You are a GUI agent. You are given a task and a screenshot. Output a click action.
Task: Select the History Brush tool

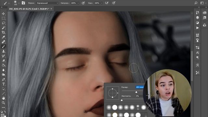pos(4,56)
